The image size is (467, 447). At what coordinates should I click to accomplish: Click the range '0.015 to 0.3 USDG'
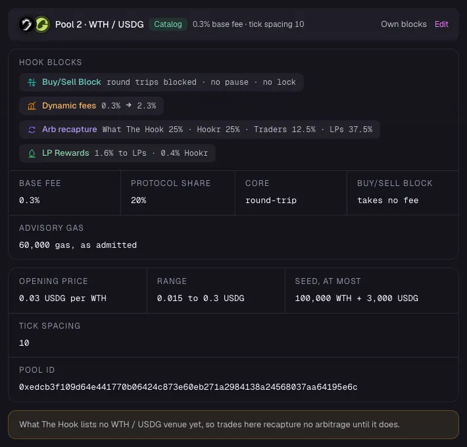(201, 298)
